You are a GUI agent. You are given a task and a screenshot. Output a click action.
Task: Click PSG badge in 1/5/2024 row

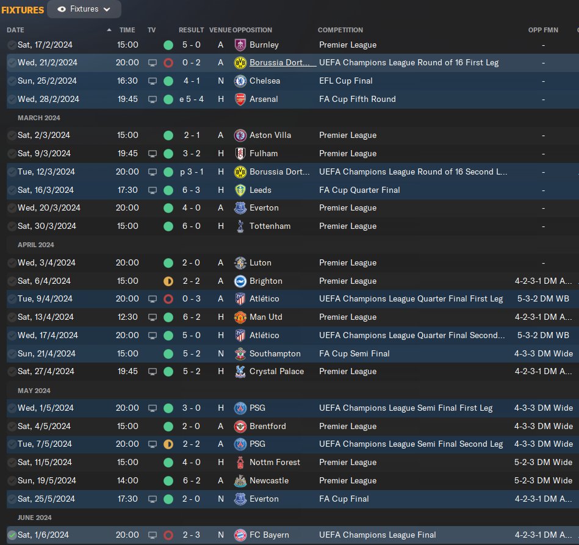coord(240,408)
